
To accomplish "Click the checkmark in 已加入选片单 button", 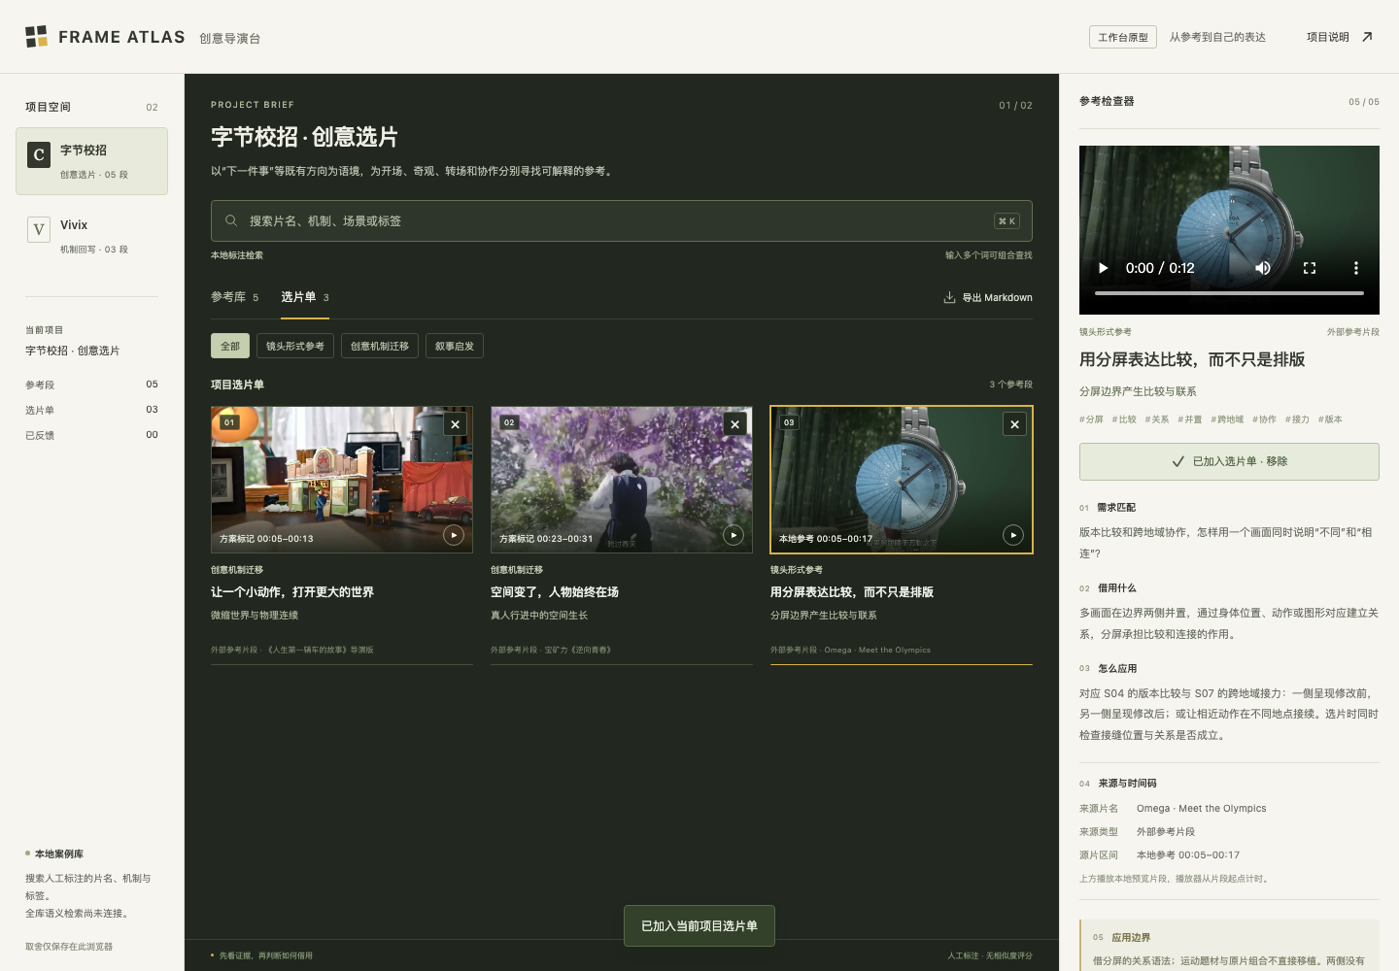I will pos(1177,462).
